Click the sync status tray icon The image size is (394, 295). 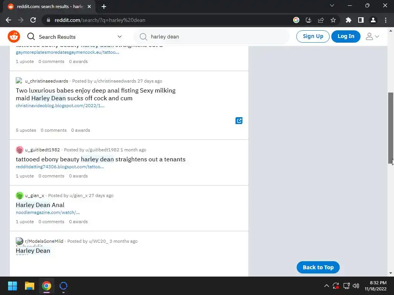pos(336,286)
